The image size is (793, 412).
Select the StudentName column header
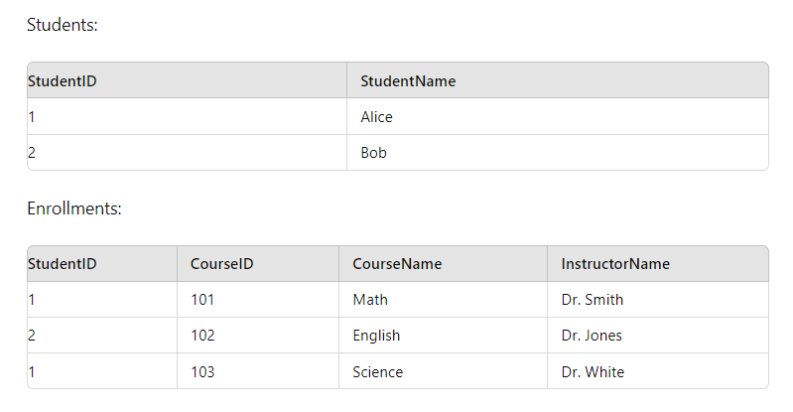point(408,81)
